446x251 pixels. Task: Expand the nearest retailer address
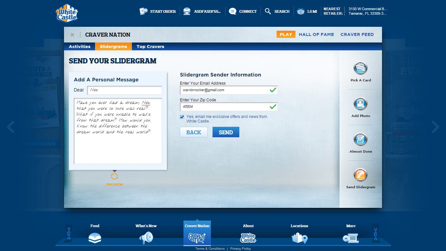(x=367, y=11)
